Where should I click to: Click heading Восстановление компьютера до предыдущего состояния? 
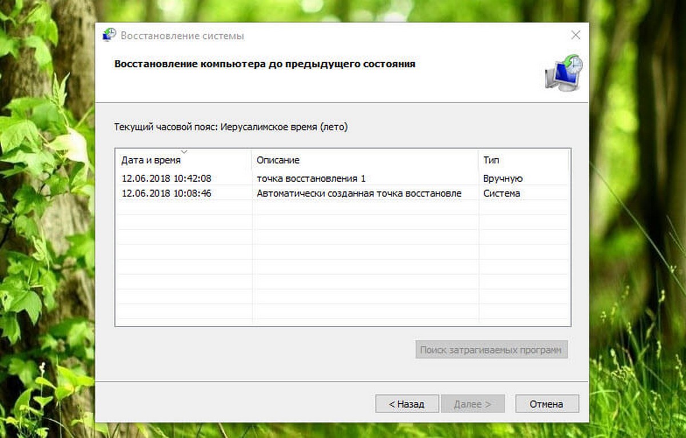tap(265, 64)
